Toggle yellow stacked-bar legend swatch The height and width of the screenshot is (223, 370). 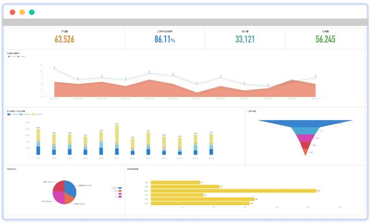tap(33, 114)
